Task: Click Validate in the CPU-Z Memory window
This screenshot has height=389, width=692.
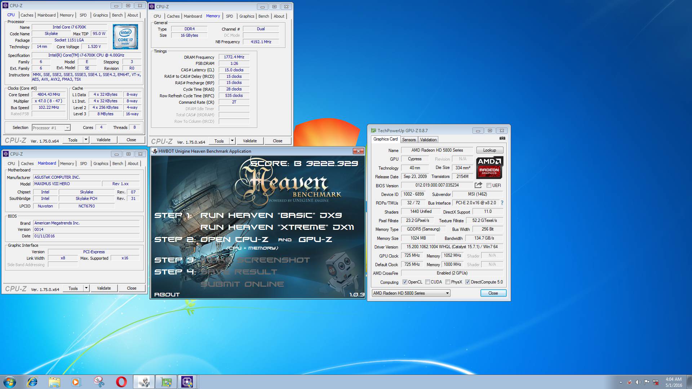Action: click(x=250, y=141)
